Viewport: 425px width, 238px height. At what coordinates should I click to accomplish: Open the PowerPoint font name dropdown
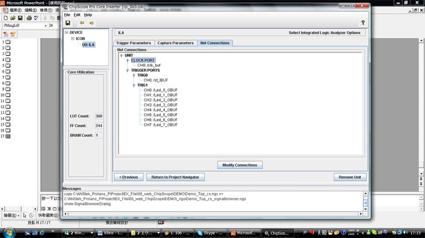coord(45,25)
